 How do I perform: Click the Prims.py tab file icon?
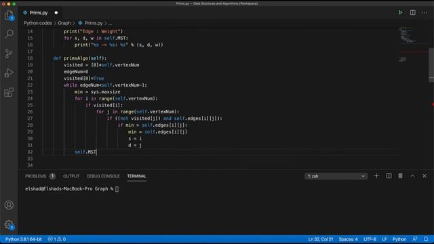click(25, 13)
